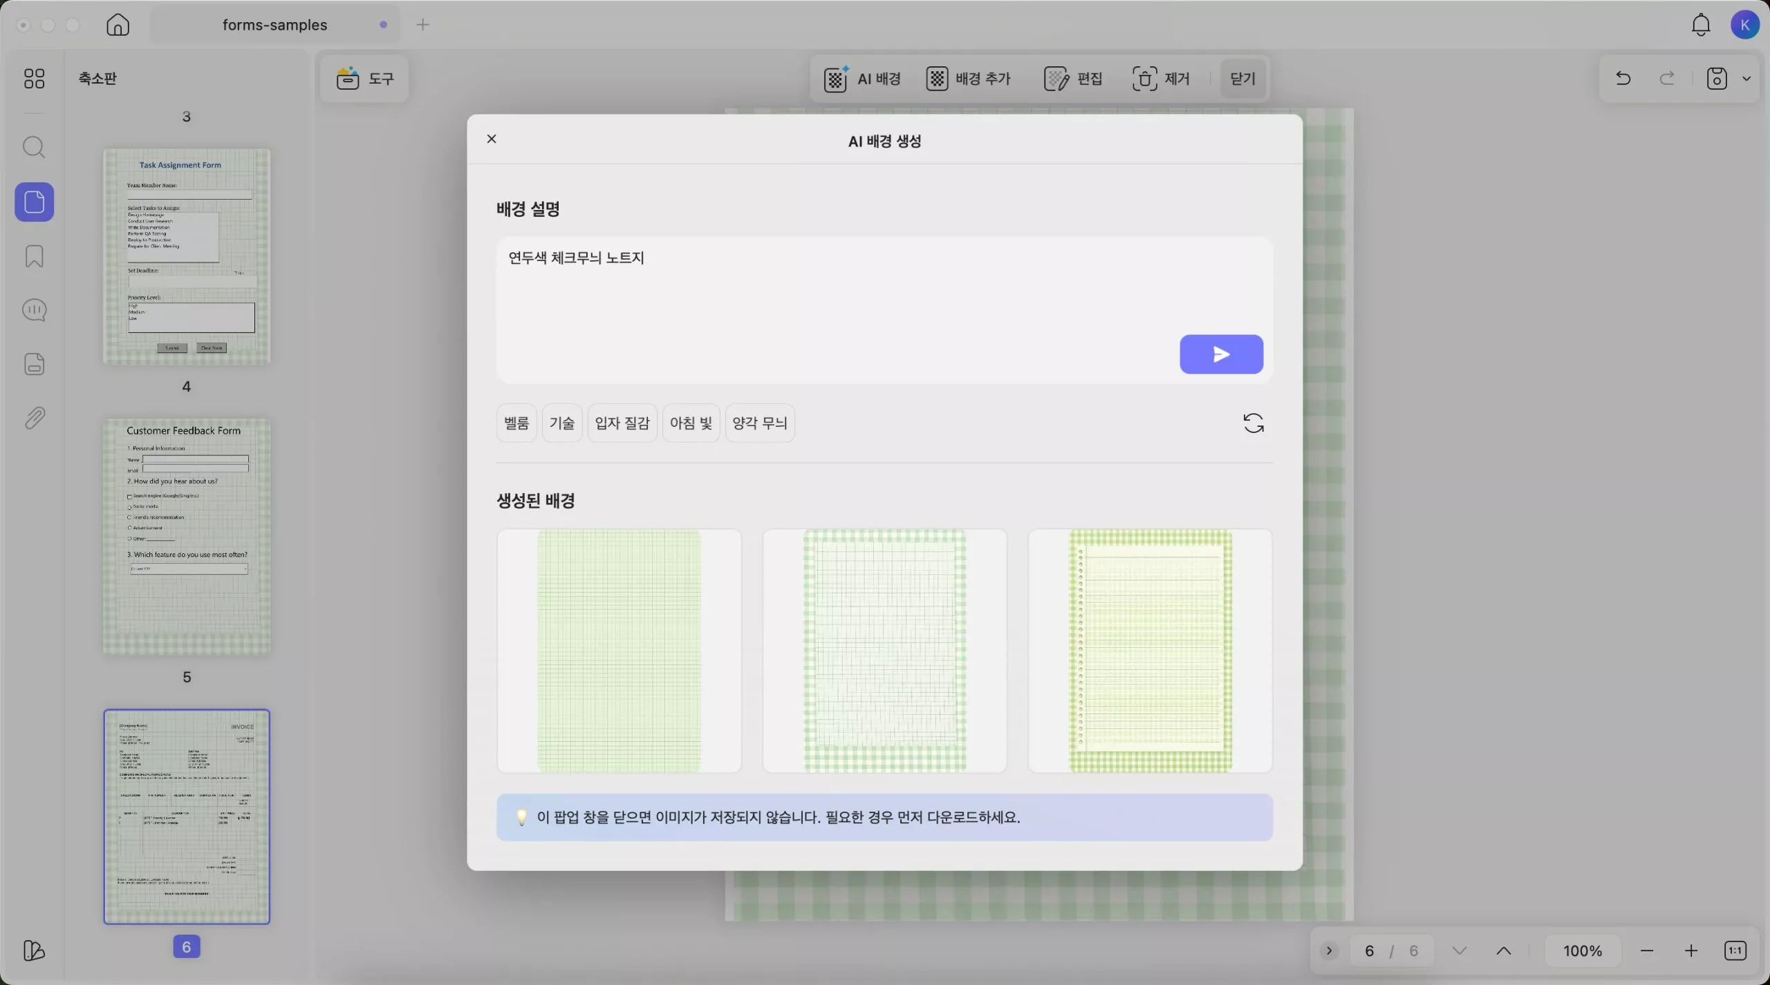Open the bookmarks panel in the sidebar

coord(34,256)
